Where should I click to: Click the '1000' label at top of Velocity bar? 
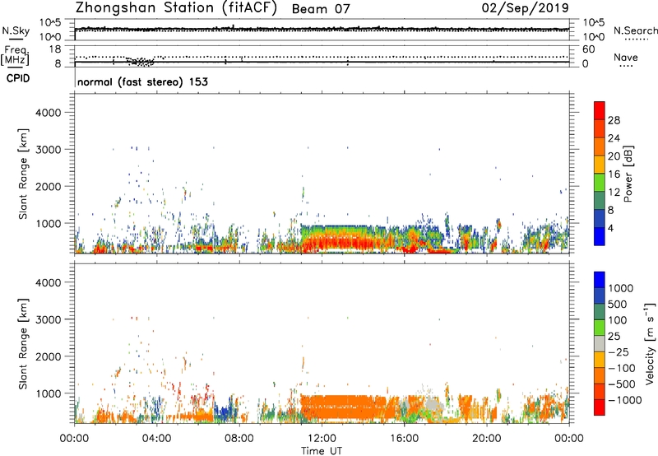pyautogui.click(x=621, y=288)
